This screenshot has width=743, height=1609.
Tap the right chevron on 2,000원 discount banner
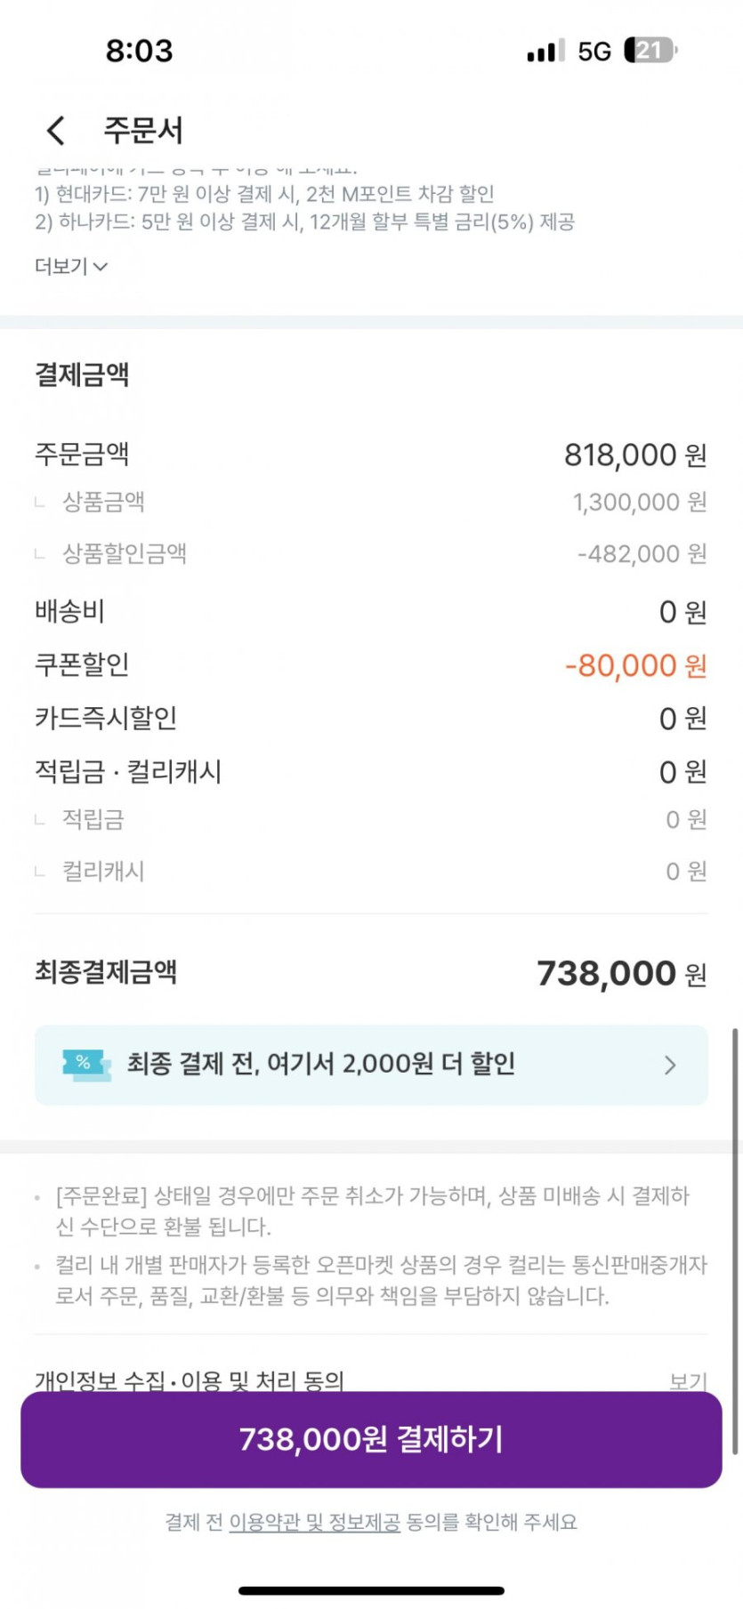click(x=670, y=1065)
